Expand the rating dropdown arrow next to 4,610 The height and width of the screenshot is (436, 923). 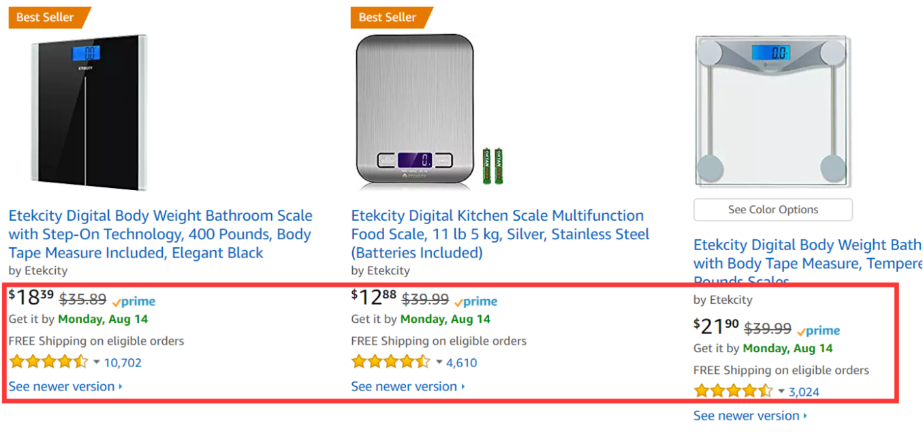tap(439, 362)
